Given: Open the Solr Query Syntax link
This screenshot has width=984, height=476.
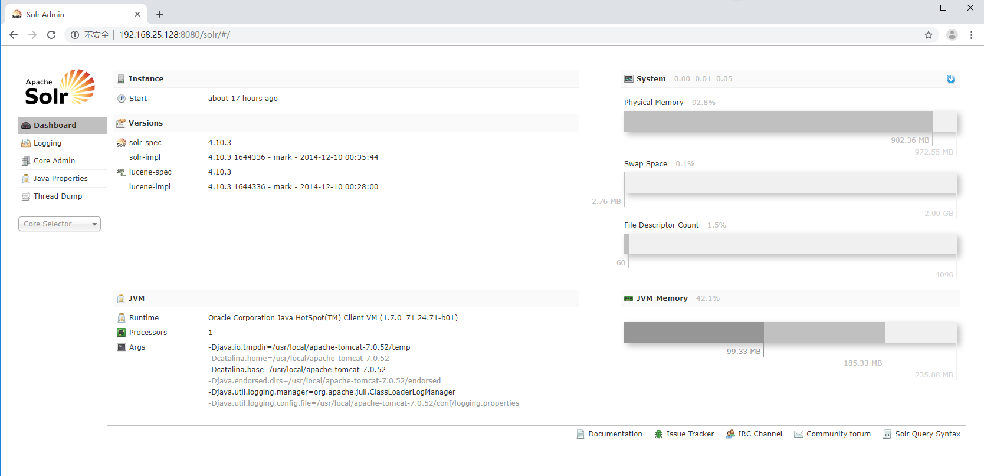Looking at the screenshot, I should pos(927,434).
